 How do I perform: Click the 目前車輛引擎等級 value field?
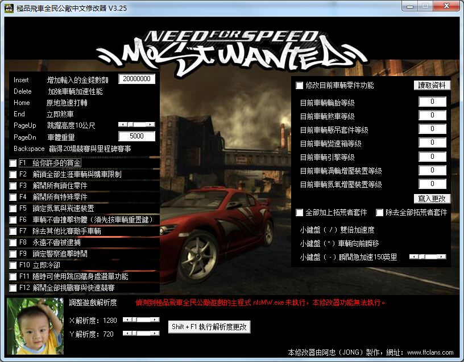tap(432, 157)
